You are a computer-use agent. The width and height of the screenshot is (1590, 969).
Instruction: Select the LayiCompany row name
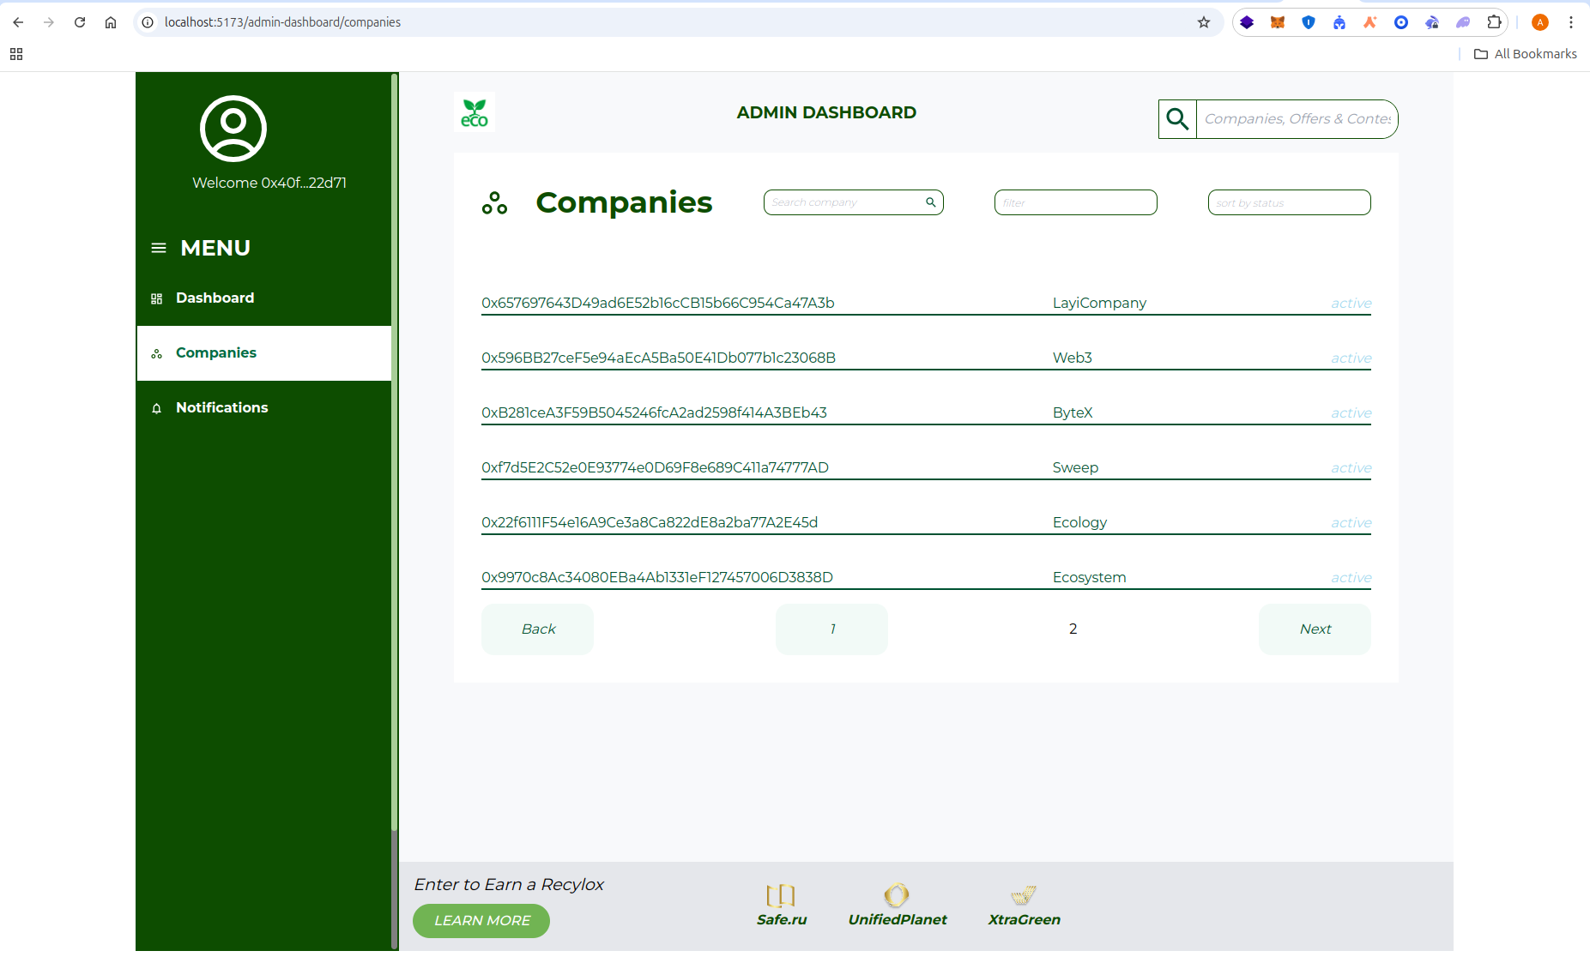point(1099,304)
